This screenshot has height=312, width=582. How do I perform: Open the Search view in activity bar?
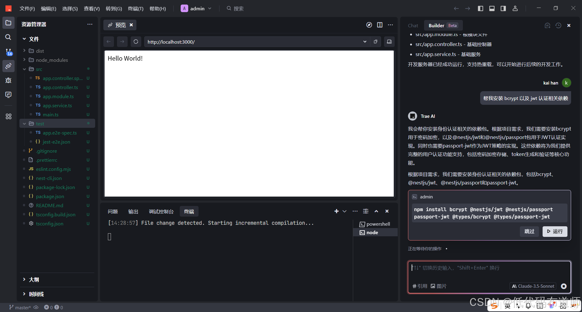[8, 37]
